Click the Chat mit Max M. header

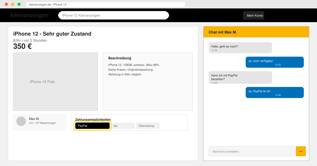pos(256,32)
